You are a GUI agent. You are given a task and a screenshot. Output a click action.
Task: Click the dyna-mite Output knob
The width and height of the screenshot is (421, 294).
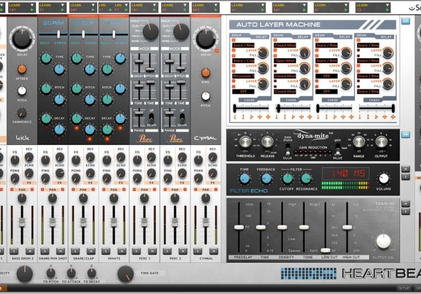pyautogui.click(x=381, y=142)
